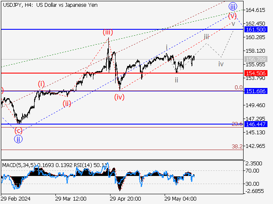Click the gray i wave label
This screenshot has width=273, height=204.
tap(167, 47)
